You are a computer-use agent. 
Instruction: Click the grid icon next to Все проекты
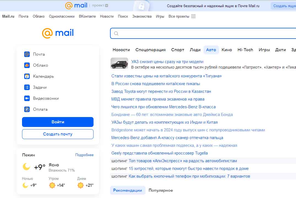point(193,16)
